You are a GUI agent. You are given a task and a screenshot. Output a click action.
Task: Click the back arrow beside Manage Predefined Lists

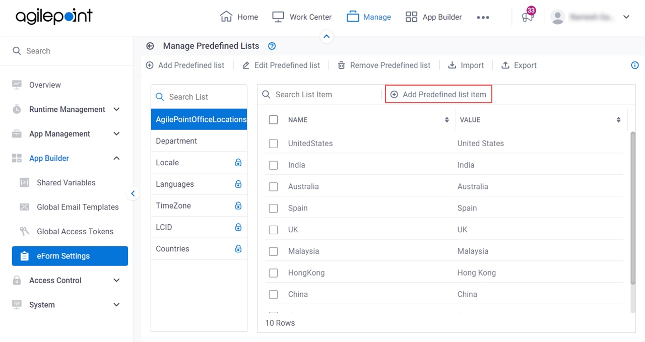click(150, 46)
